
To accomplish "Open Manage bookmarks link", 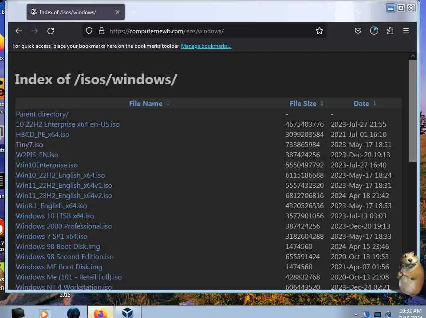I will (x=206, y=46).
